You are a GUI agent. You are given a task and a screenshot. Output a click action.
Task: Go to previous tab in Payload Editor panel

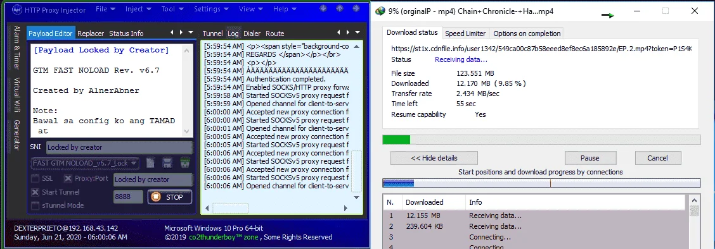[x=172, y=32]
